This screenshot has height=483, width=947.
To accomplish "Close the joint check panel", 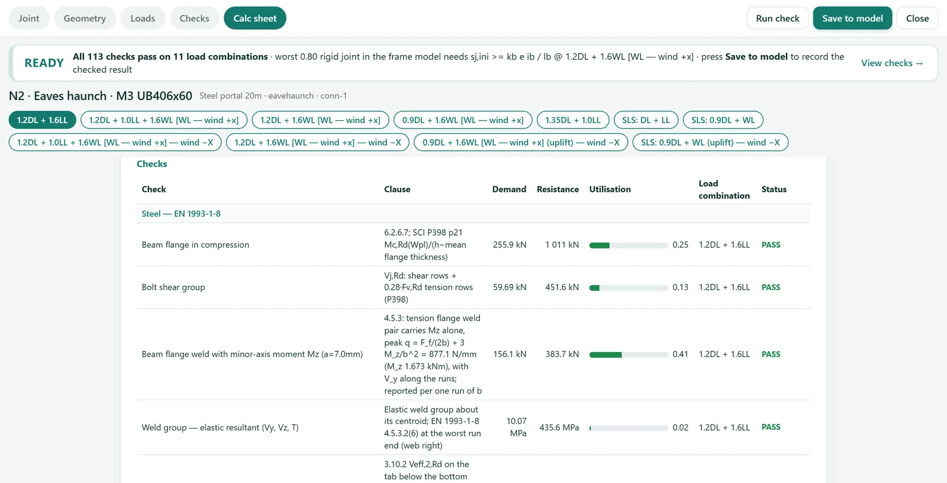I will (917, 18).
